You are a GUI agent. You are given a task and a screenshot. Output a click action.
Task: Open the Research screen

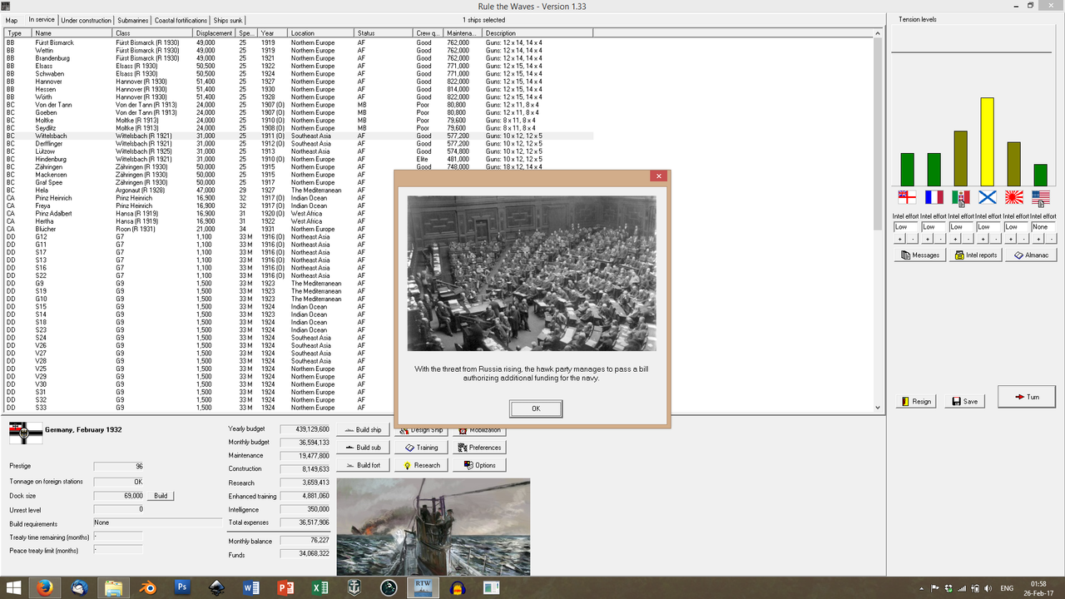[x=421, y=464]
